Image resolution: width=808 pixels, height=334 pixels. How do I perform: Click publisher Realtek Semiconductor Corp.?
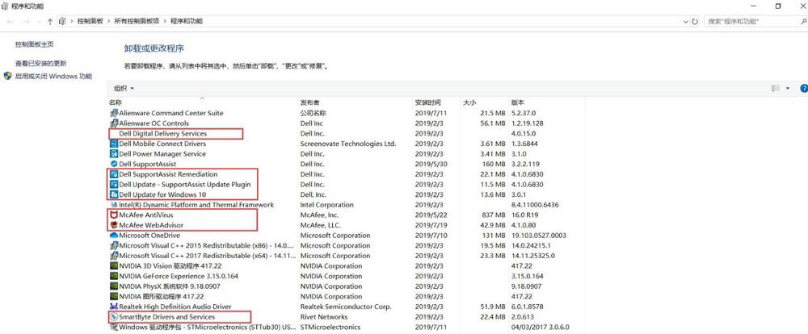(x=346, y=307)
